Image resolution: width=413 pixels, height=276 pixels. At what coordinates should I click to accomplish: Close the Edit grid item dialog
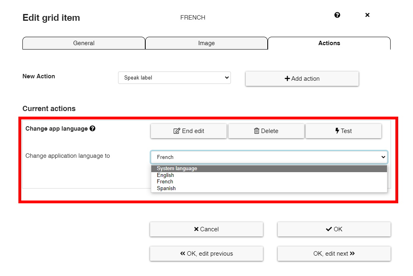pyautogui.click(x=367, y=15)
